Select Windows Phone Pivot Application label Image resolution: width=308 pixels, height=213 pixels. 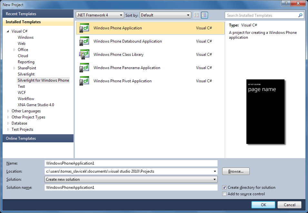coord(122,81)
